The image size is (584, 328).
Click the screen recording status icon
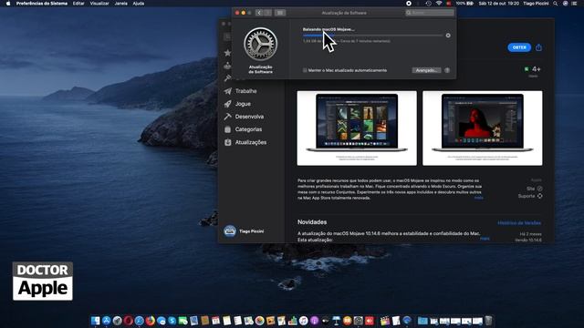point(409,4)
